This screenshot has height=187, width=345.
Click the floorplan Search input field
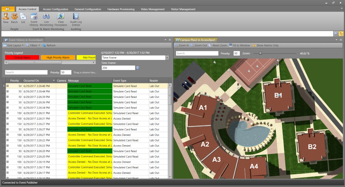pos(196,53)
